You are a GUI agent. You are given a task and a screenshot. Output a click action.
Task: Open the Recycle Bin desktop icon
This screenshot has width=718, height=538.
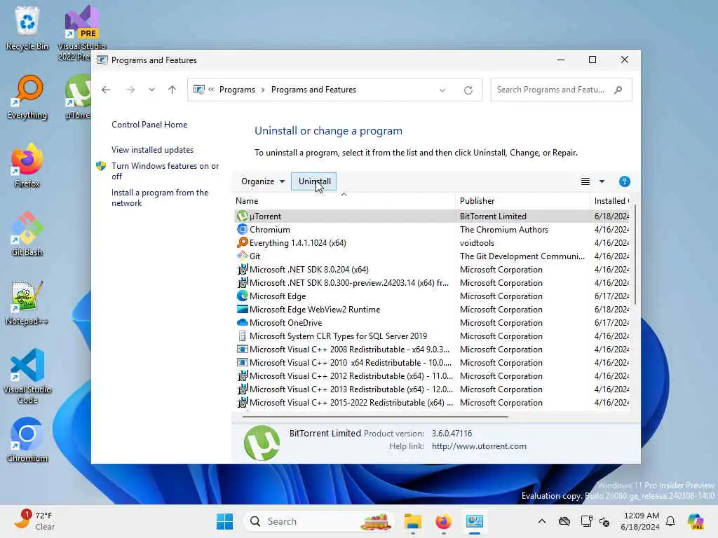tap(27, 28)
